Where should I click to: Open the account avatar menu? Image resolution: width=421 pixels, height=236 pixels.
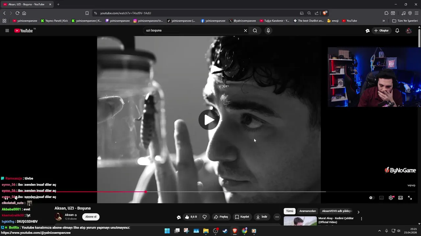[409, 30]
